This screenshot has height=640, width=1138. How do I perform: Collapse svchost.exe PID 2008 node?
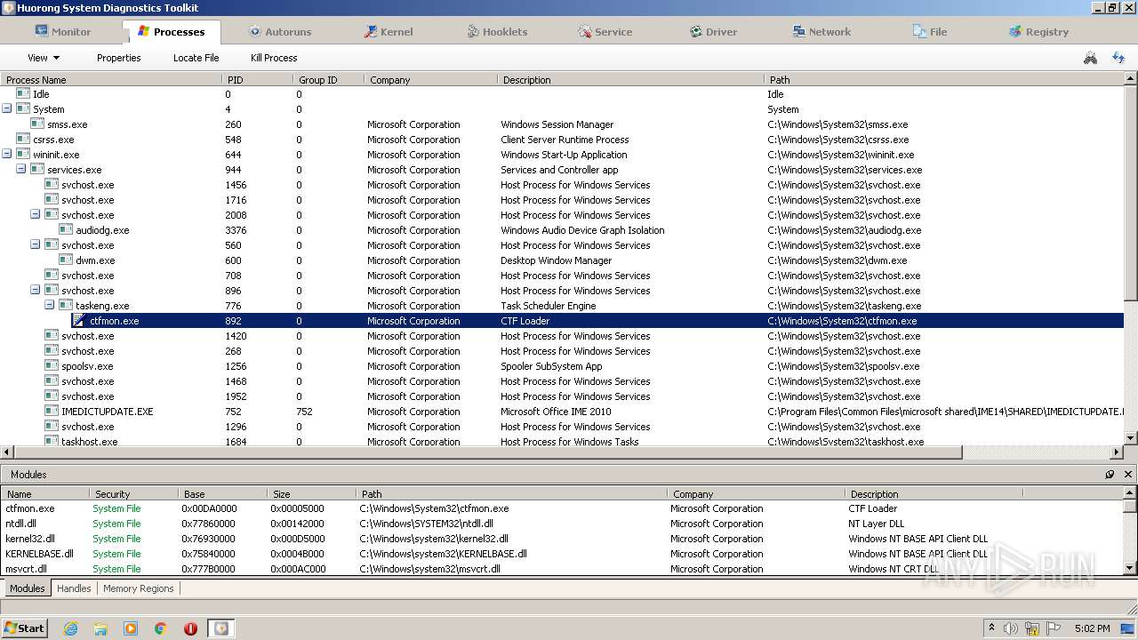pos(36,214)
